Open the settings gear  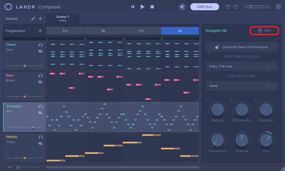click(x=278, y=7)
